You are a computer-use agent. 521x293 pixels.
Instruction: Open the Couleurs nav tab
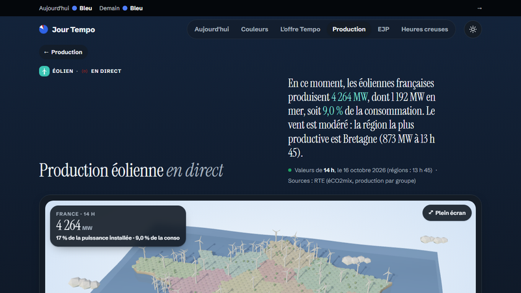pyautogui.click(x=255, y=29)
